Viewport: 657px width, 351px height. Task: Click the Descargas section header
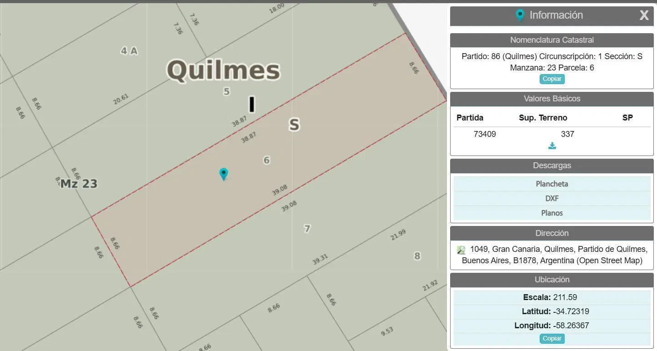pos(552,165)
